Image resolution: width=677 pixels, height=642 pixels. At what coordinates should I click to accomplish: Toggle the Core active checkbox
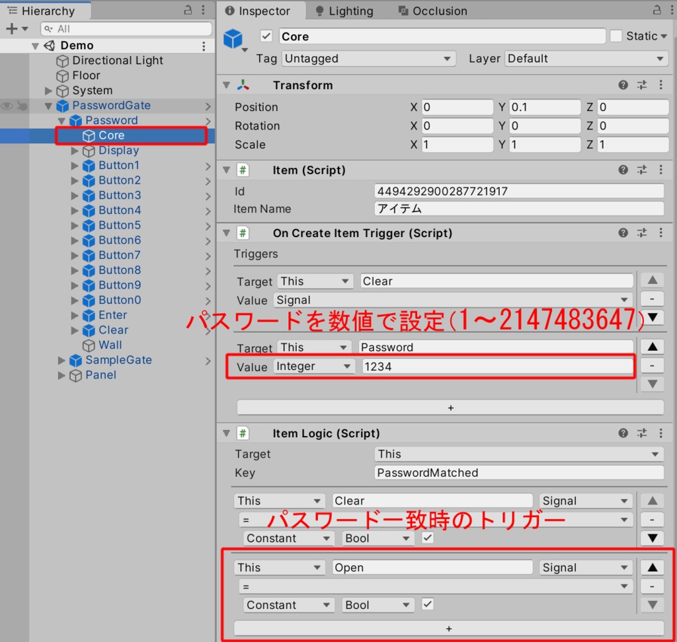pos(266,36)
